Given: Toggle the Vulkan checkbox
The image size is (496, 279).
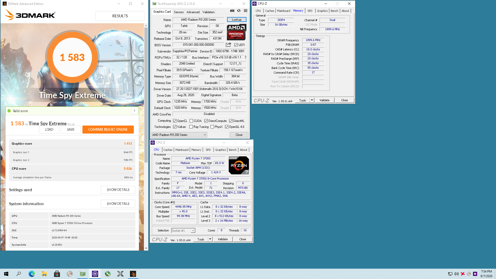Looking at the screenshot, I should pyautogui.click(x=175, y=127).
